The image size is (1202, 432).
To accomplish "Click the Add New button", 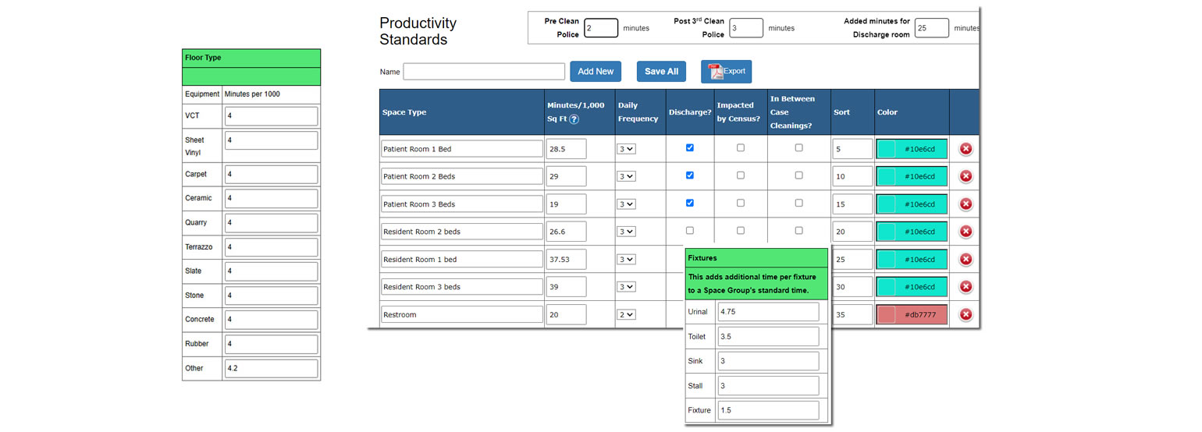I will pyautogui.click(x=596, y=72).
